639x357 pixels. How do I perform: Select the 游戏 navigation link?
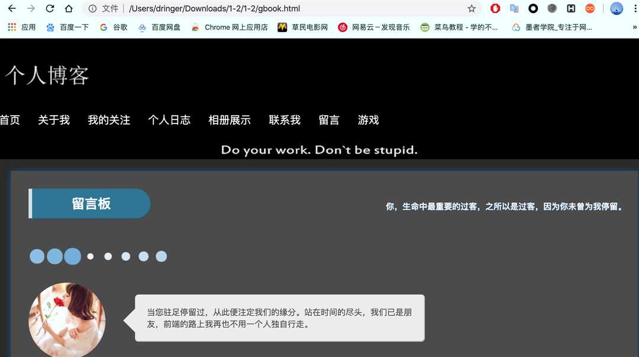pos(368,120)
